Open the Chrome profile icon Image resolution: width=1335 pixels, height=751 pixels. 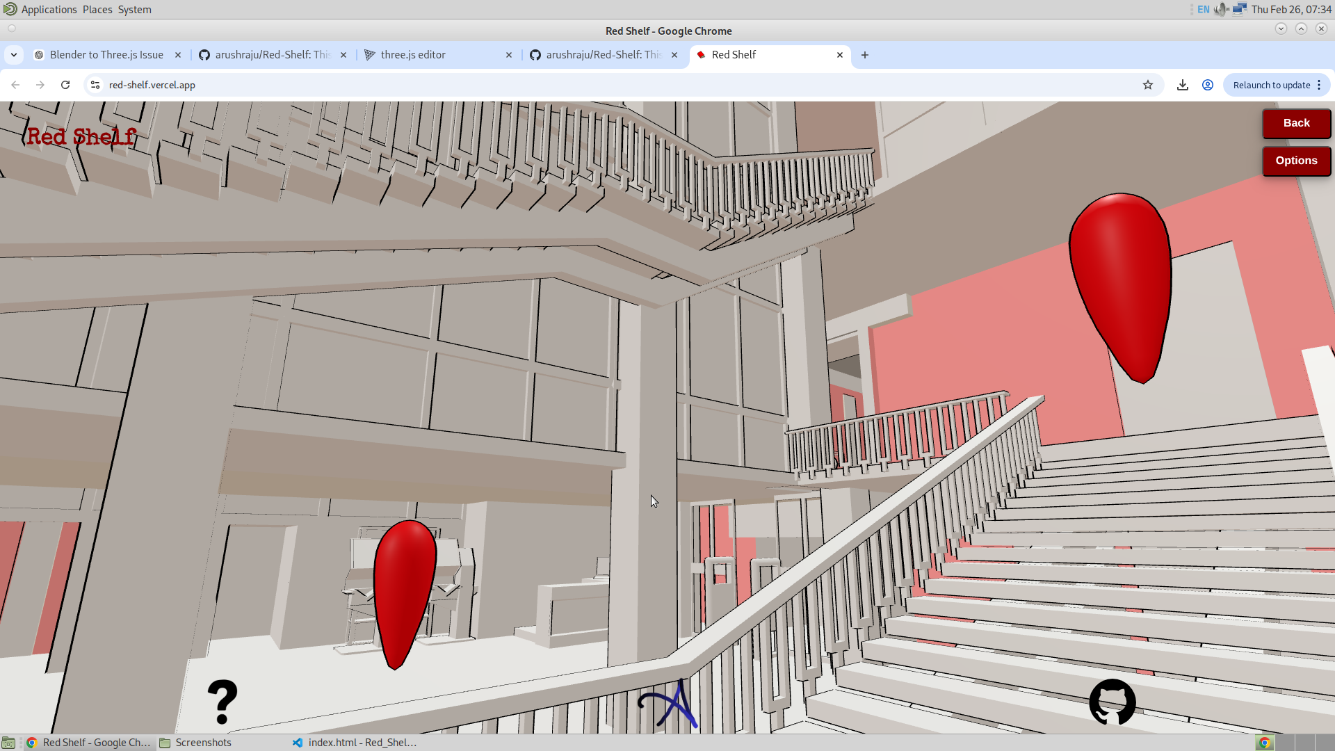coord(1208,85)
